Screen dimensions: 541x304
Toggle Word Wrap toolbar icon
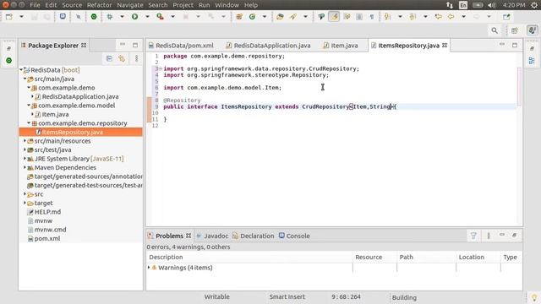click(x=347, y=17)
